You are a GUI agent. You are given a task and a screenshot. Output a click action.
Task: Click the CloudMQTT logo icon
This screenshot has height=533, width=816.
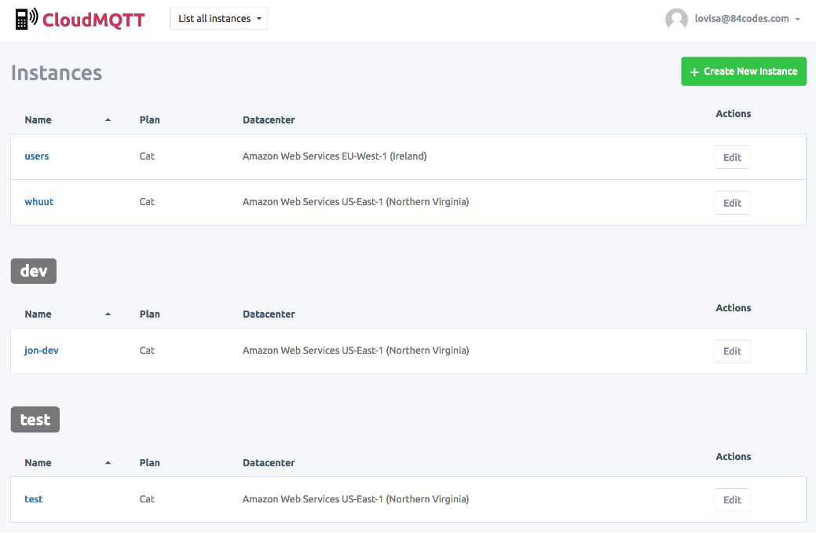point(27,19)
